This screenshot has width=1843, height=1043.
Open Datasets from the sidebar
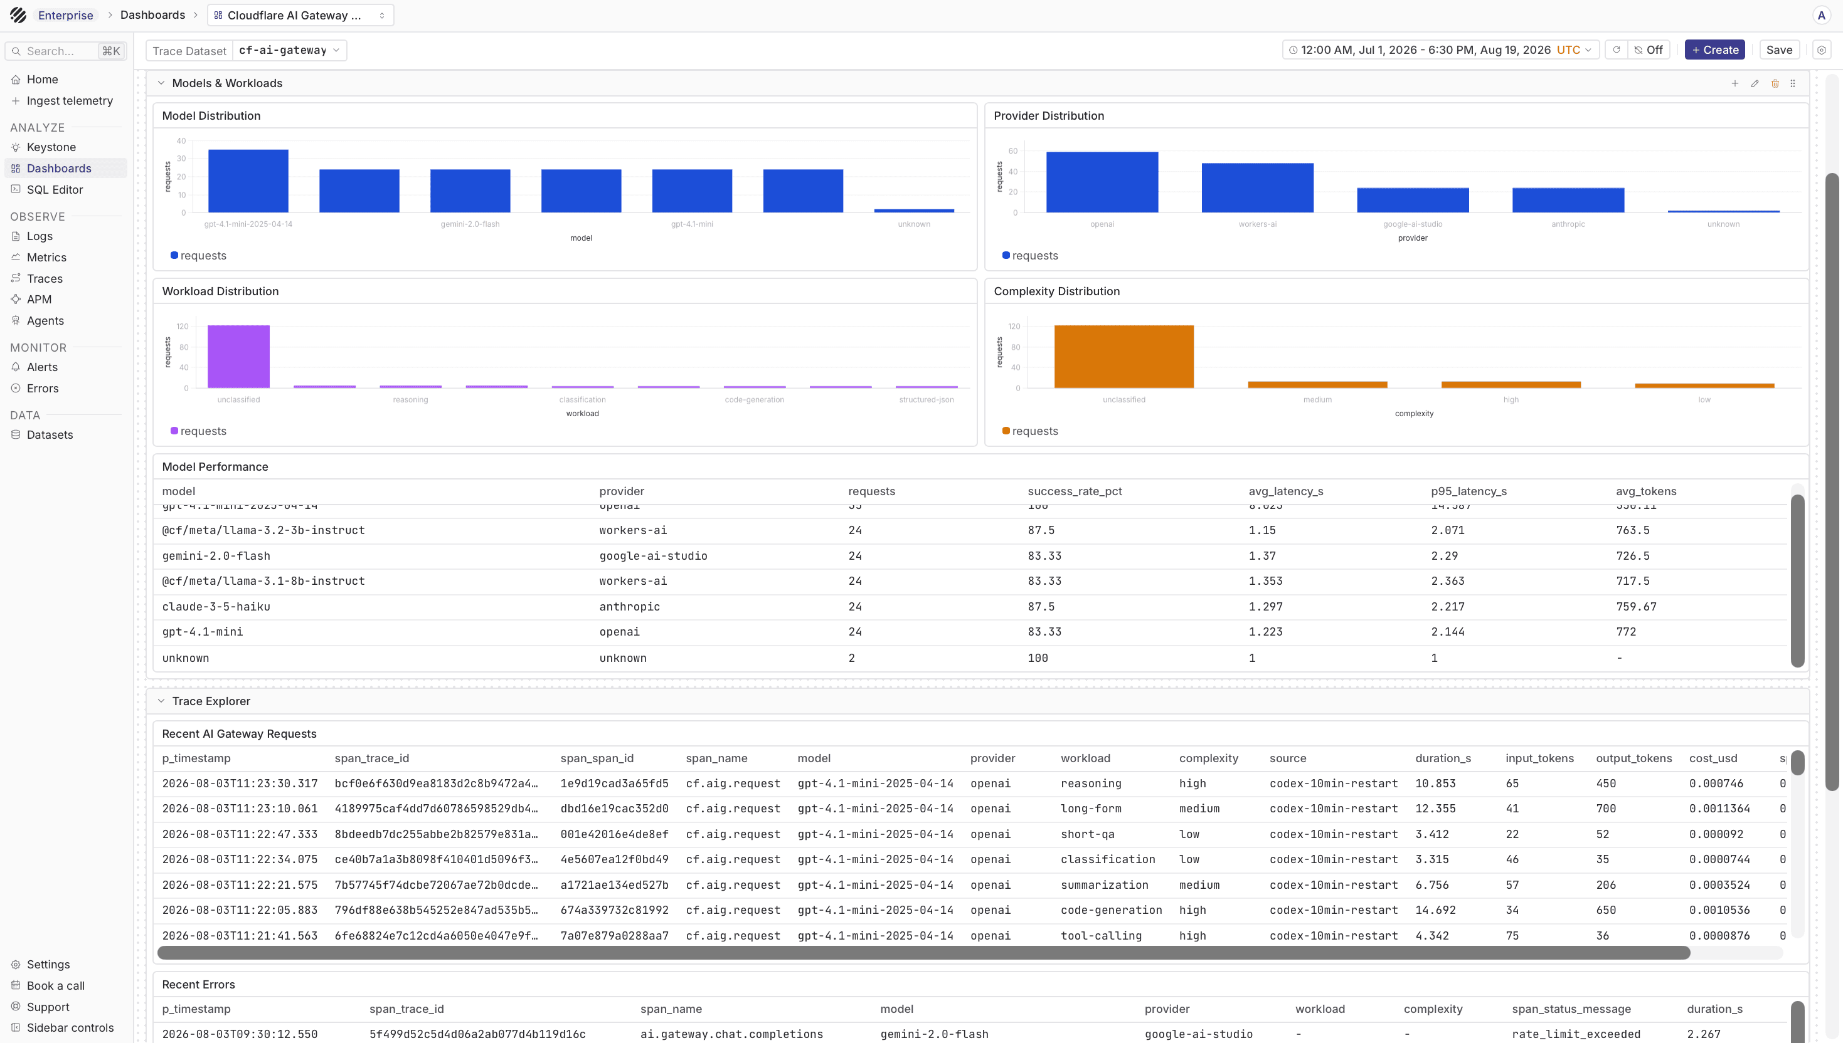point(66,435)
